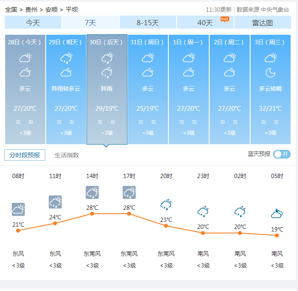
Task: Open the 全国 breadcrumb link
Action: [11, 9]
